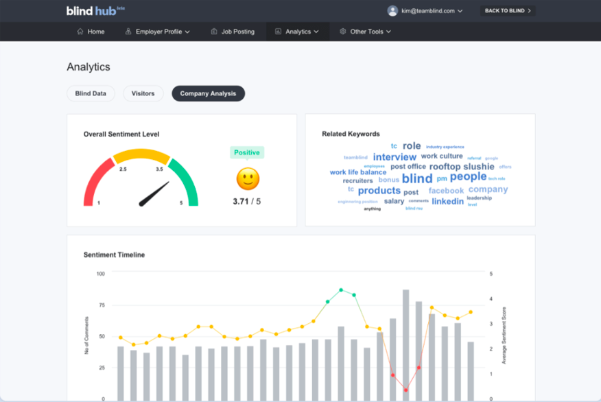Click the keyword "products"
Image resolution: width=601 pixels, height=402 pixels.
click(379, 191)
